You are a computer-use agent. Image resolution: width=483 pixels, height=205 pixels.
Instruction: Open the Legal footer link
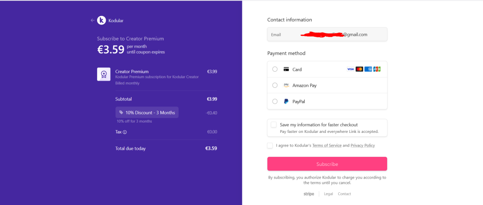click(328, 194)
